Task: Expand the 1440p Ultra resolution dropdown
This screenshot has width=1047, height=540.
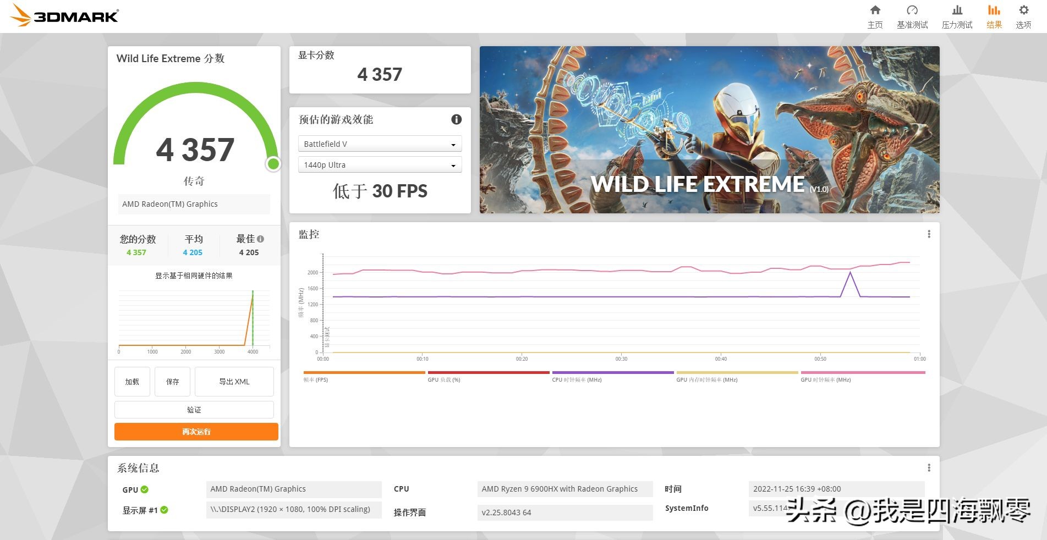Action: tap(380, 165)
